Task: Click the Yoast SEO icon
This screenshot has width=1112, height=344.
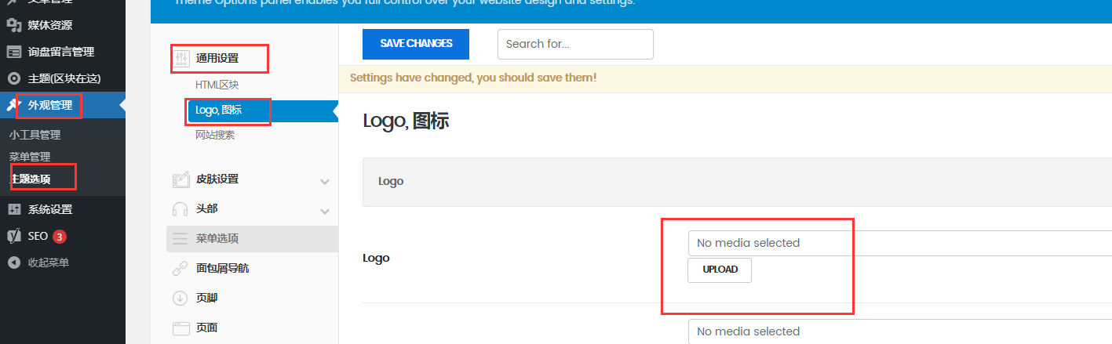Action: [13, 236]
